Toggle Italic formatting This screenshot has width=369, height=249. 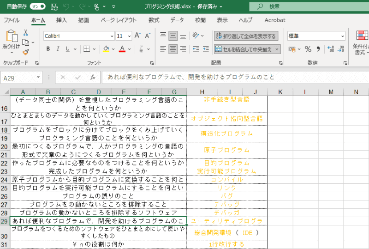tap(58, 49)
